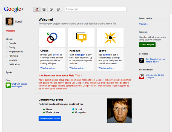The image size is (172, 132).
Task: Open Watch a video link under Sparks
Action: (106, 68)
